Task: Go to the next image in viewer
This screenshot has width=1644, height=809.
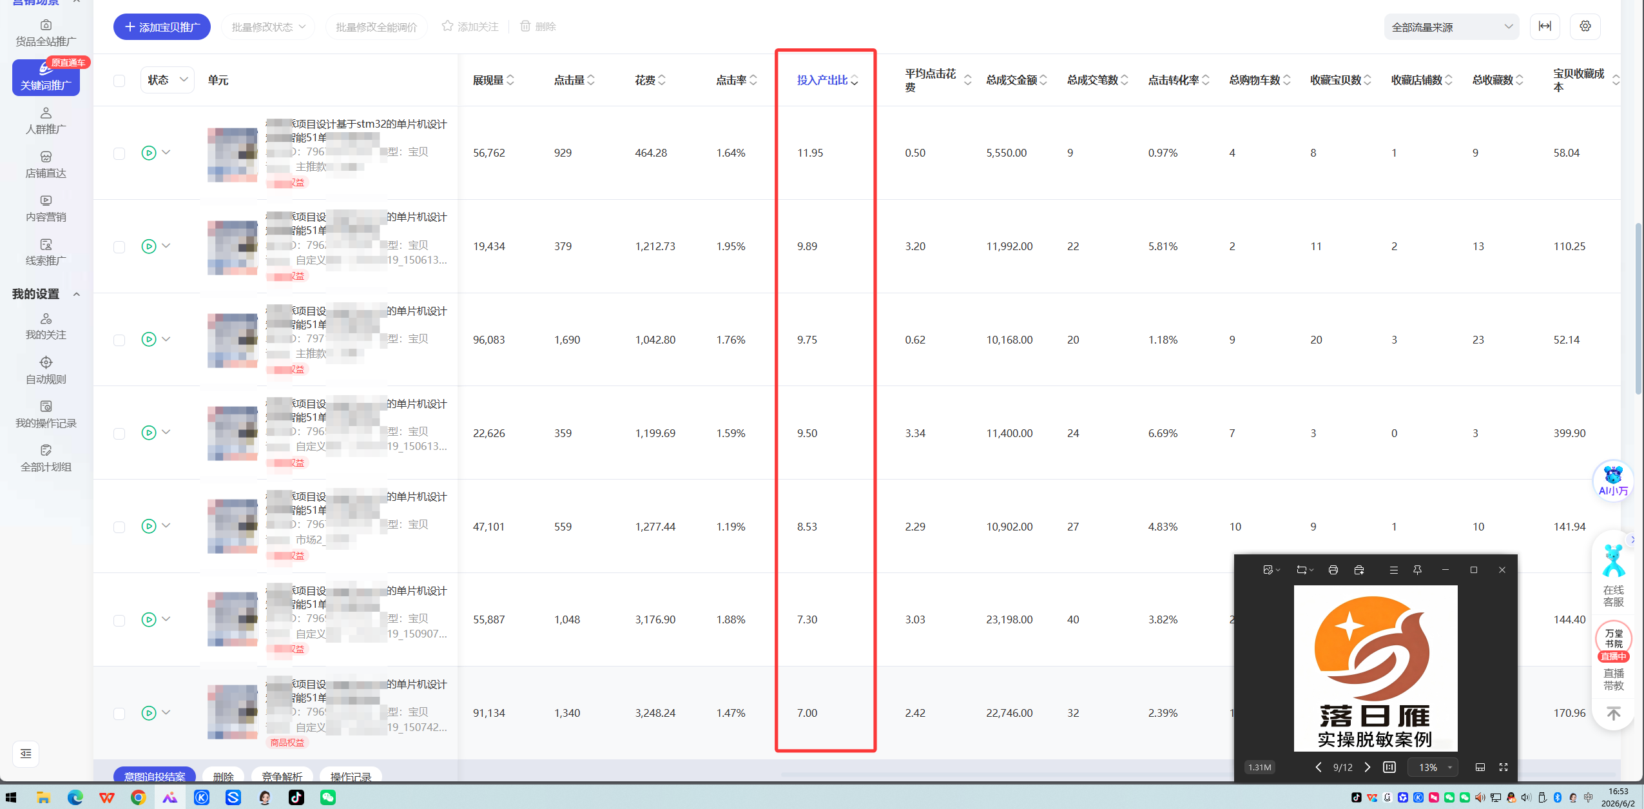Action: tap(1367, 767)
